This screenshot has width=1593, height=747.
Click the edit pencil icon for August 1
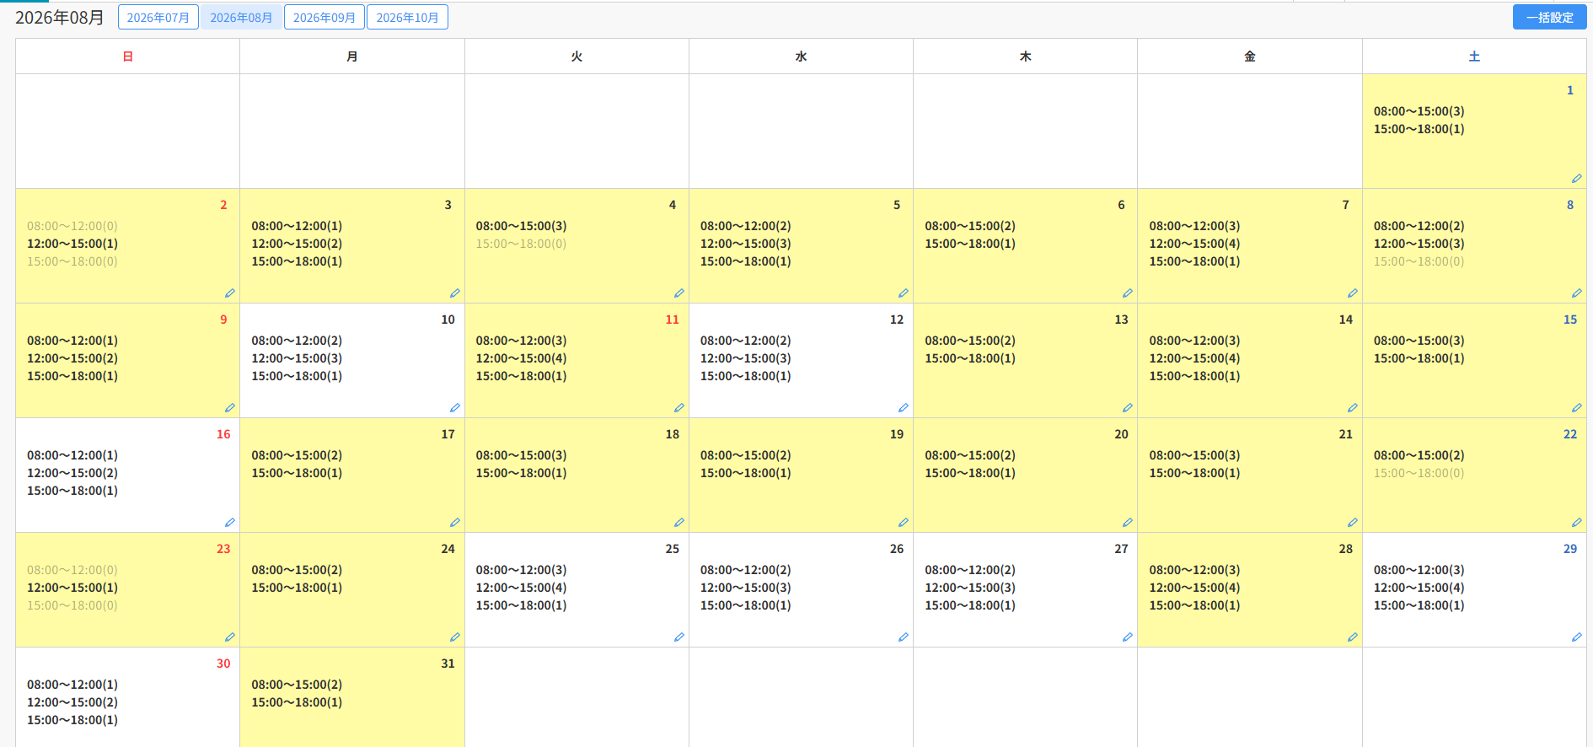1576,179
